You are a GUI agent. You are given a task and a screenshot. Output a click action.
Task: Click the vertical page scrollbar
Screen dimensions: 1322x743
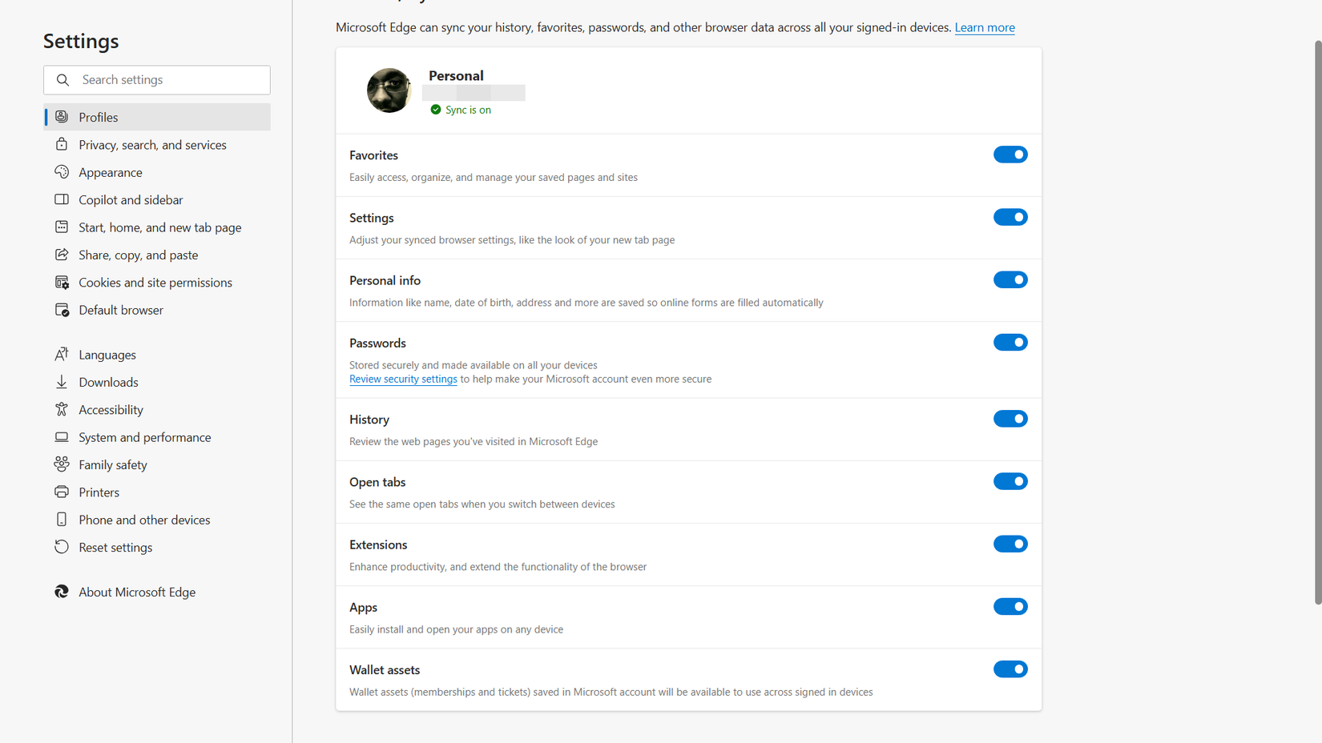click(1317, 320)
